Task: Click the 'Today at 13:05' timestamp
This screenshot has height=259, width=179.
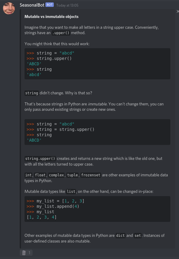Action: click(x=67, y=5)
